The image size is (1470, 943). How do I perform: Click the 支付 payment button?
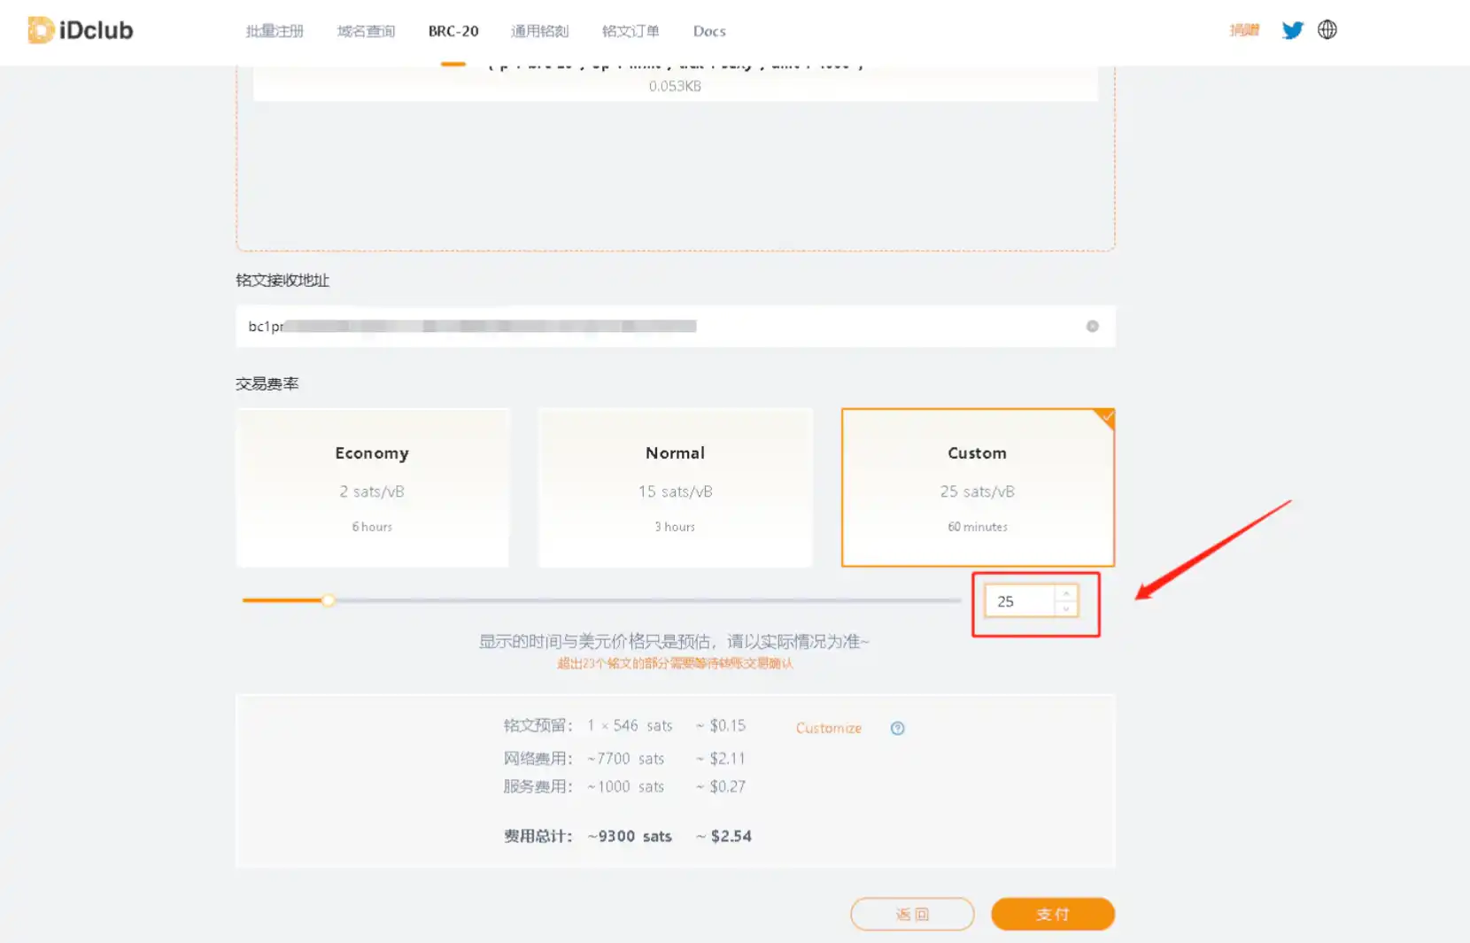1053,914
